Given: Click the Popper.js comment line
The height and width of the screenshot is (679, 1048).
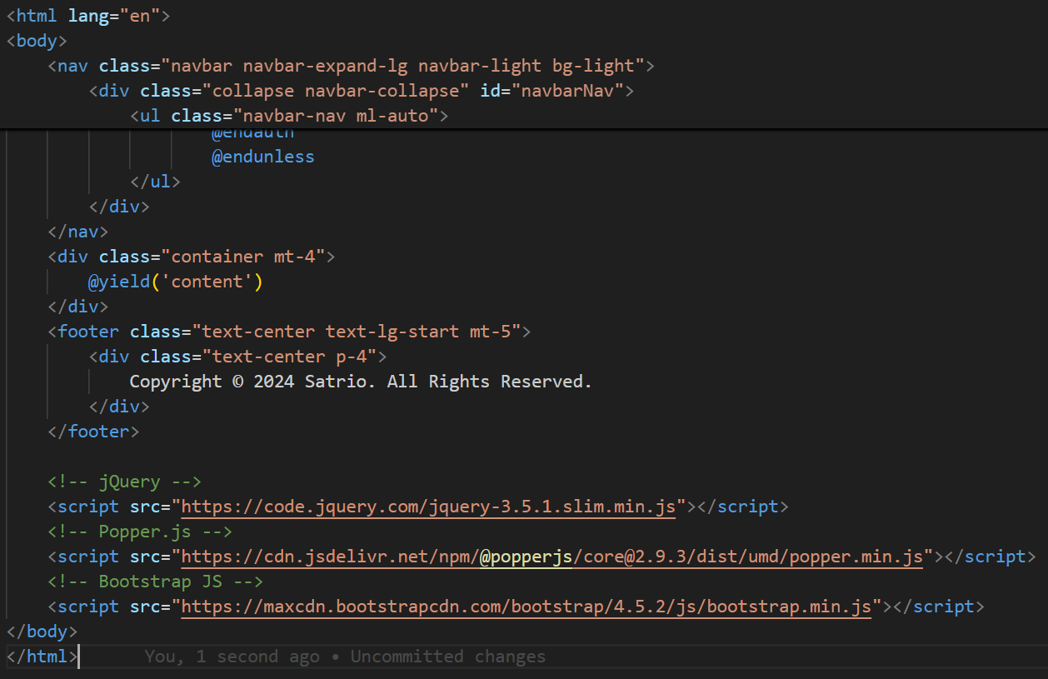Looking at the screenshot, I should [139, 532].
